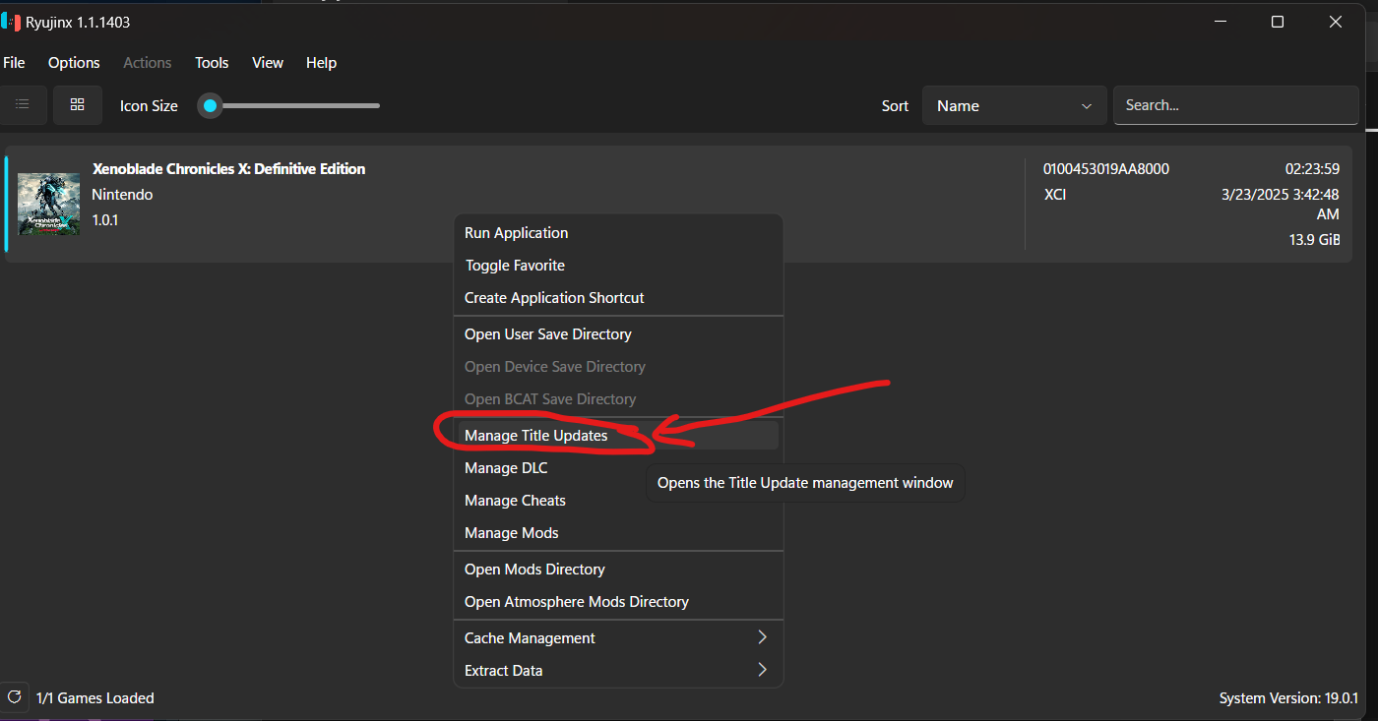
Task: Open the View menu
Action: pyautogui.click(x=268, y=62)
